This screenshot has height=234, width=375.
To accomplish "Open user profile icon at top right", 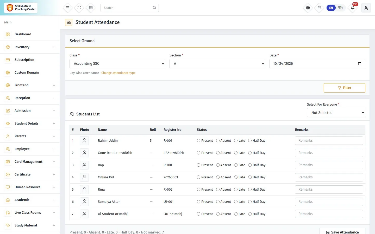I will [x=366, y=8].
